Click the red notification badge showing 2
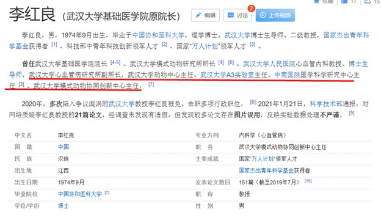This screenshot has width=381, height=220. [x=251, y=9]
